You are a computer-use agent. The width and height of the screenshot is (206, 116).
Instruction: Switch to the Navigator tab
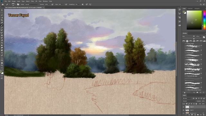tap(197, 9)
